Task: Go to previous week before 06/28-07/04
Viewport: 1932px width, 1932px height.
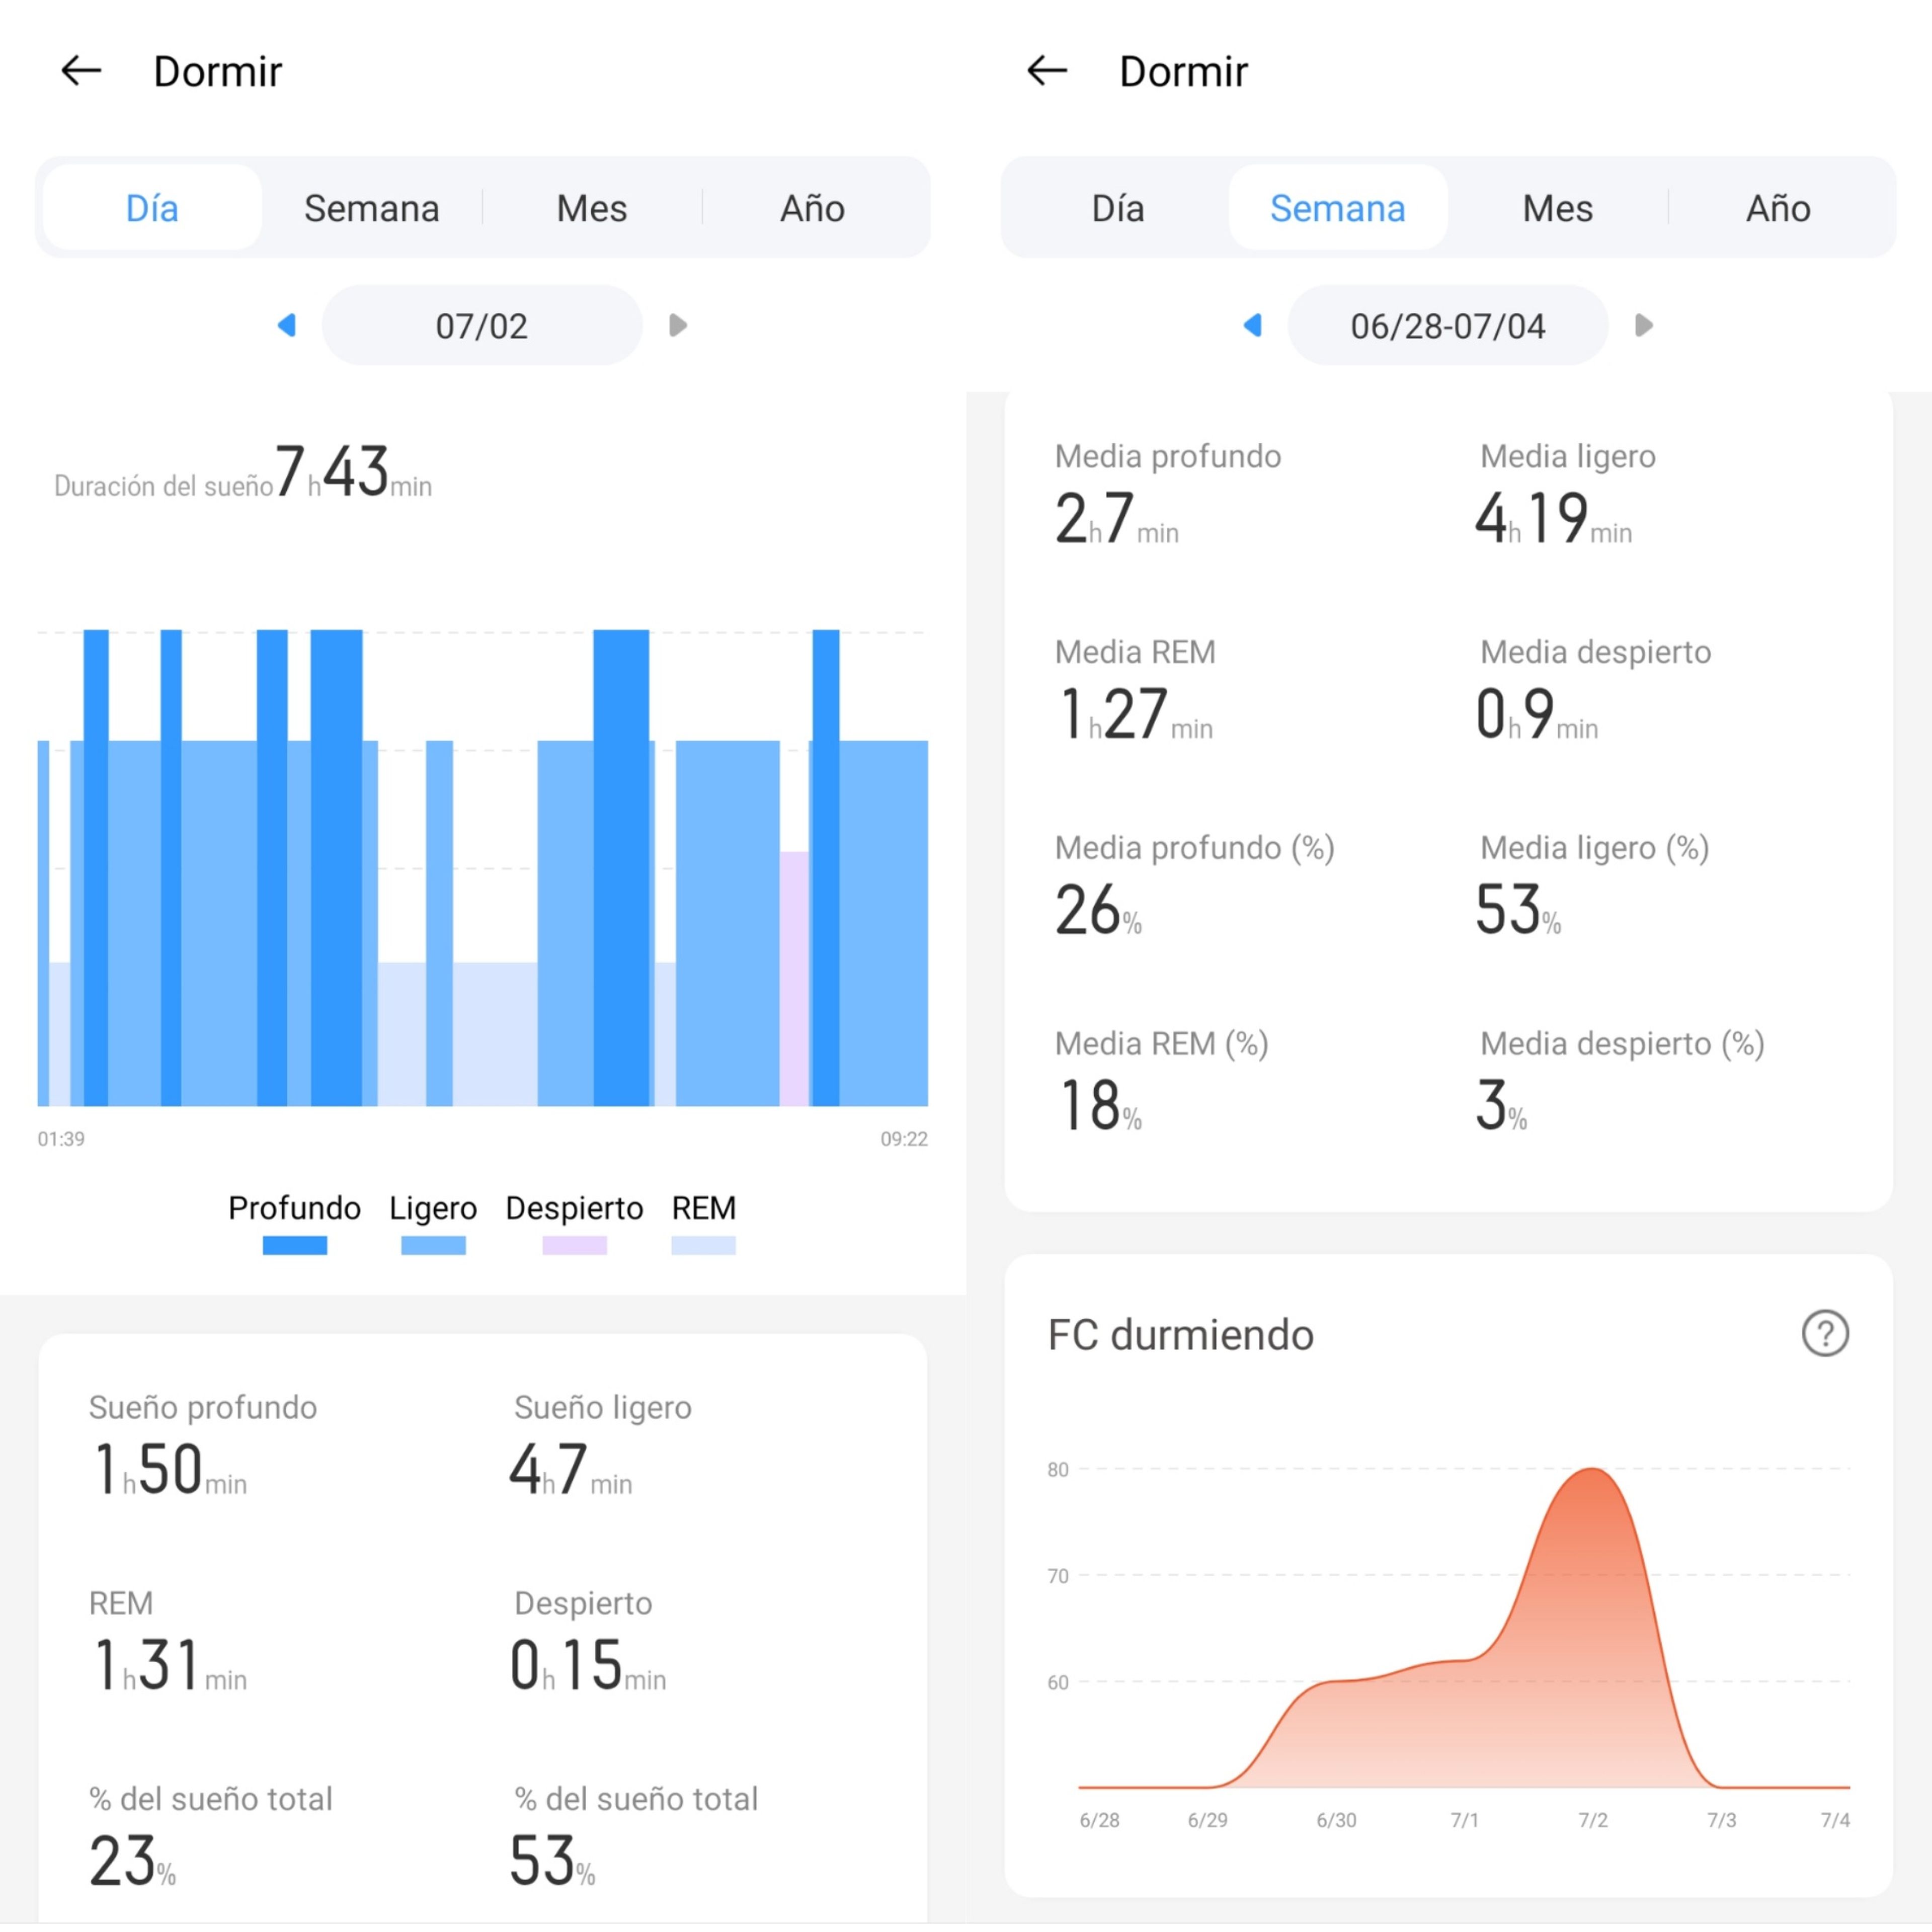Action: [1253, 325]
